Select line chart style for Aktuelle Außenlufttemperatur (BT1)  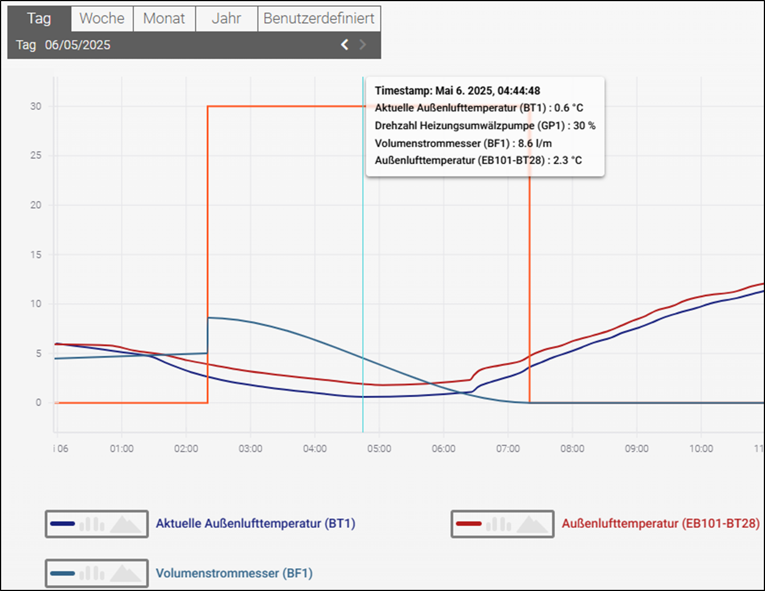point(63,524)
